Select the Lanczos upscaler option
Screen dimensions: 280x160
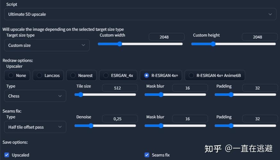point(48,75)
